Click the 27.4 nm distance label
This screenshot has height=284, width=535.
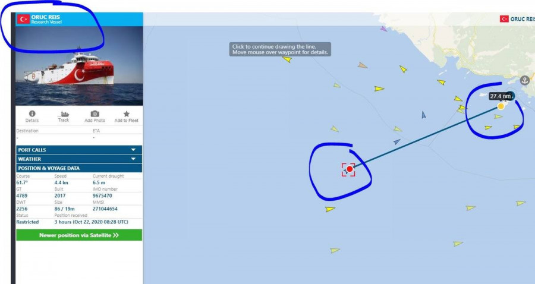pos(500,96)
